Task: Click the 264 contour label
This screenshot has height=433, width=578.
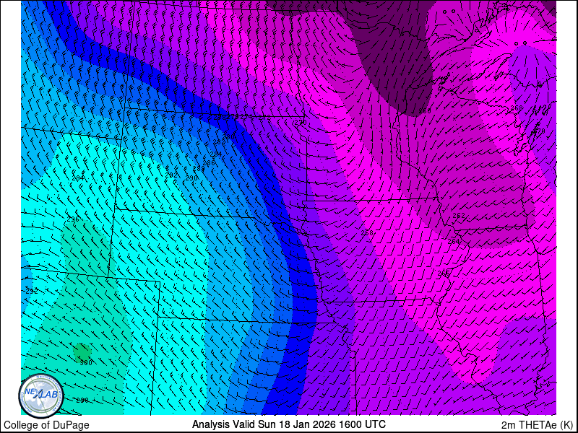Action: click(x=454, y=241)
